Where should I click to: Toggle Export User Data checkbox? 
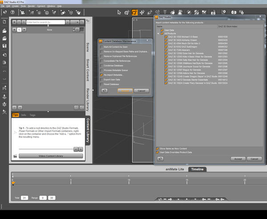coord(101,80)
